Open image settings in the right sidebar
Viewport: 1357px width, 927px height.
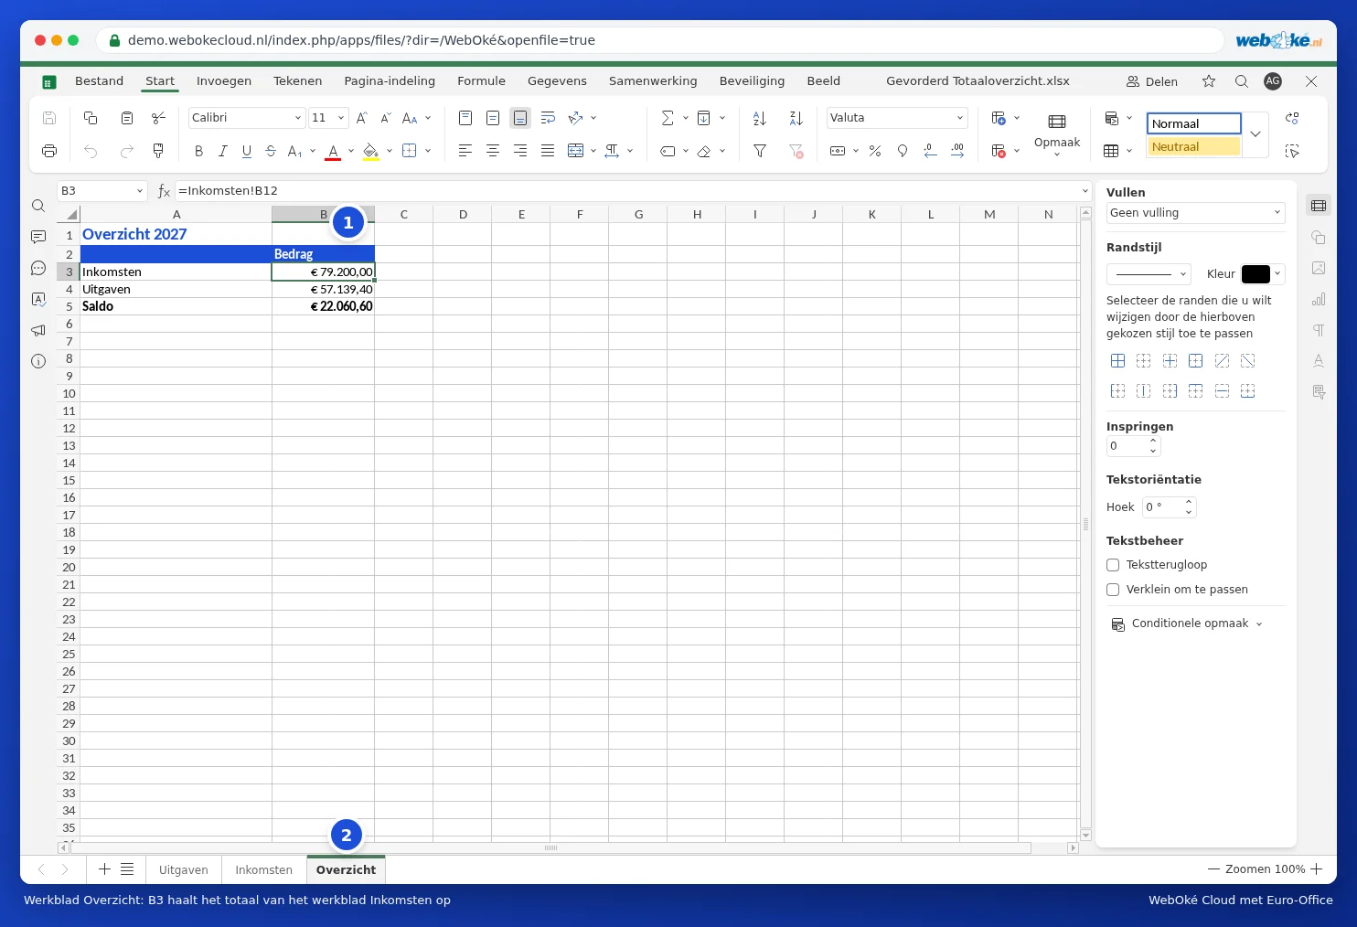pos(1319,268)
